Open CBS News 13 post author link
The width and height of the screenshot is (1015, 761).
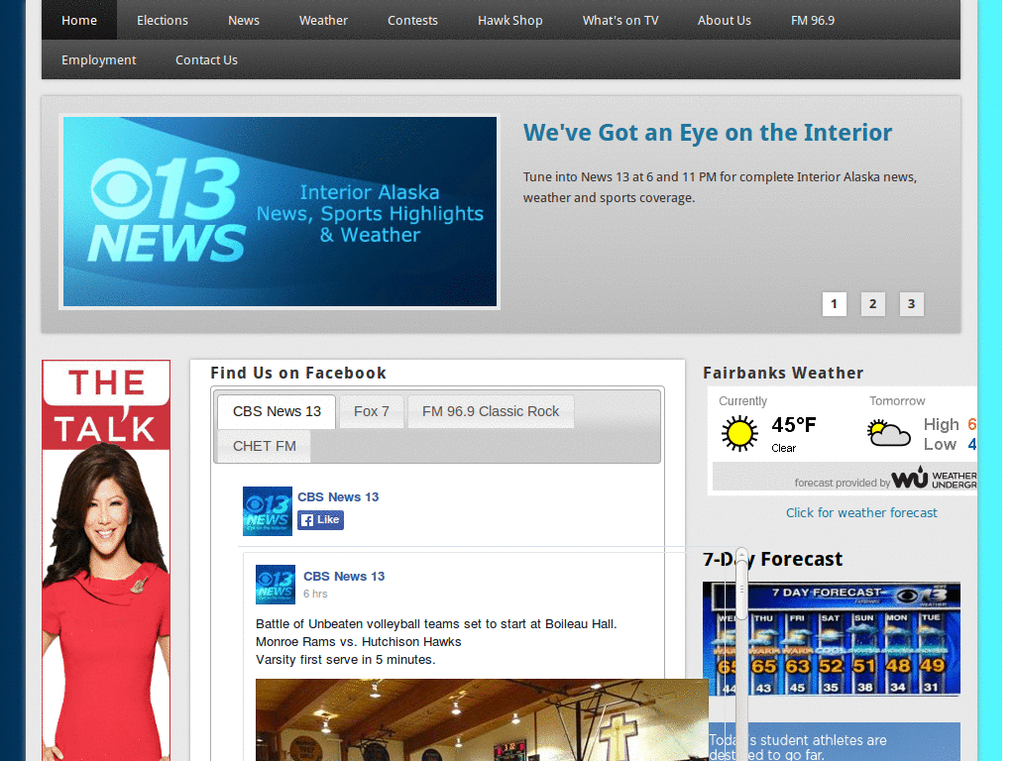pyautogui.click(x=344, y=576)
